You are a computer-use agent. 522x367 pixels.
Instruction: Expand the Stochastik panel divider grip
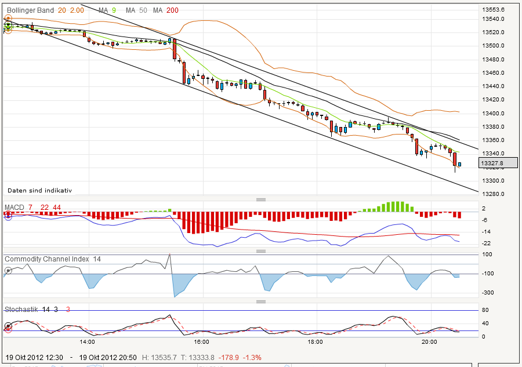(x=261, y=301)
